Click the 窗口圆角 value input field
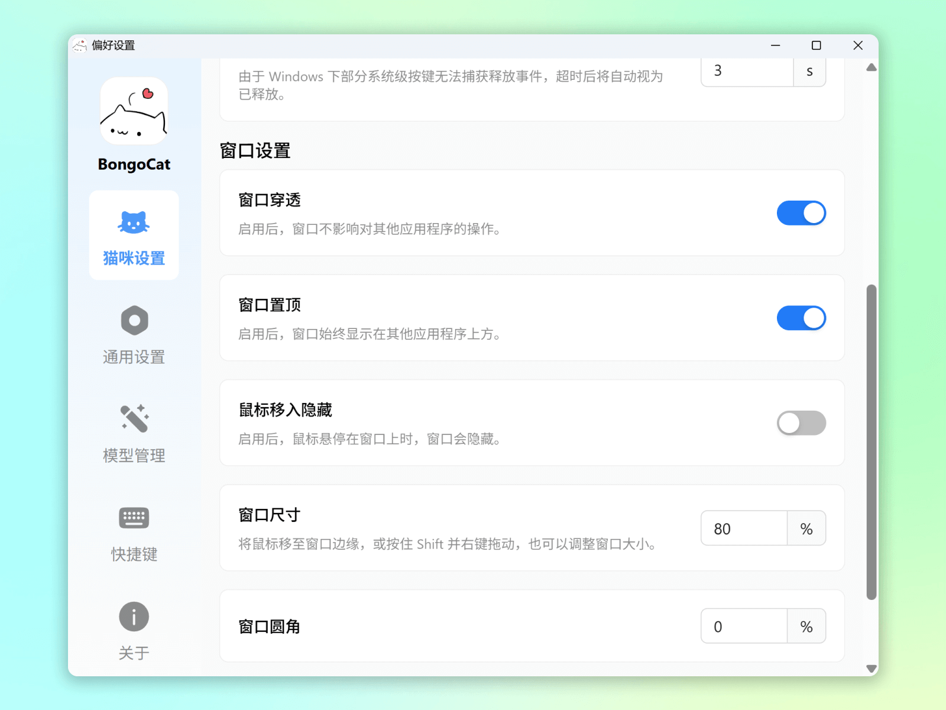 (744, 627)
